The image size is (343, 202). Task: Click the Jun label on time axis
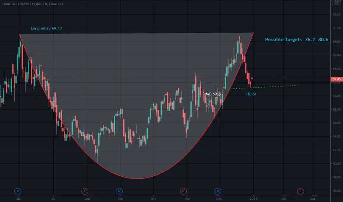[19, 199]
